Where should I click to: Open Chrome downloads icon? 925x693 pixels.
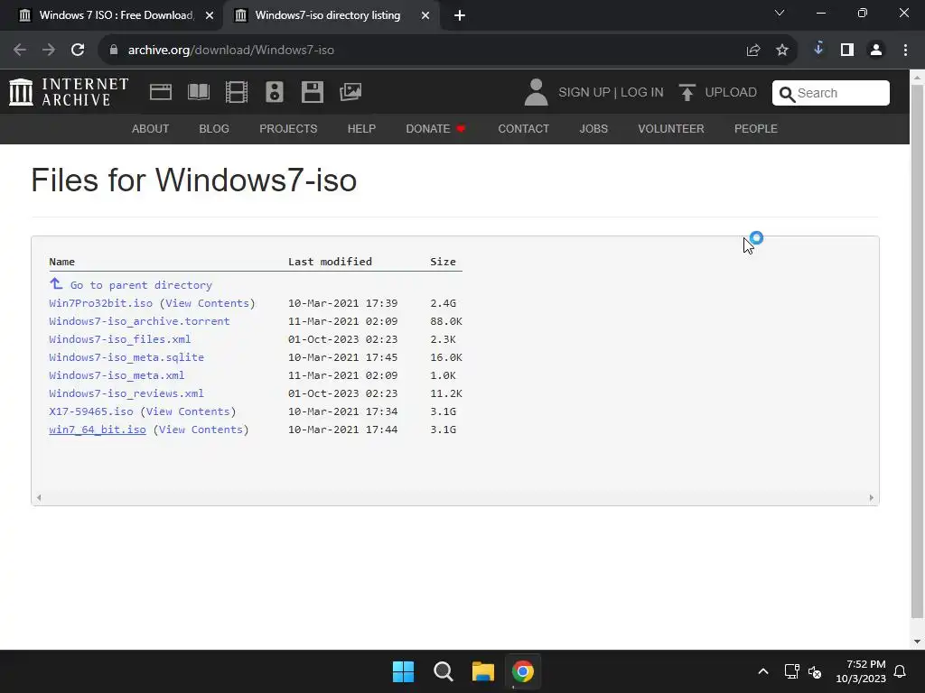pyautogui.click(x=818, y=49)
